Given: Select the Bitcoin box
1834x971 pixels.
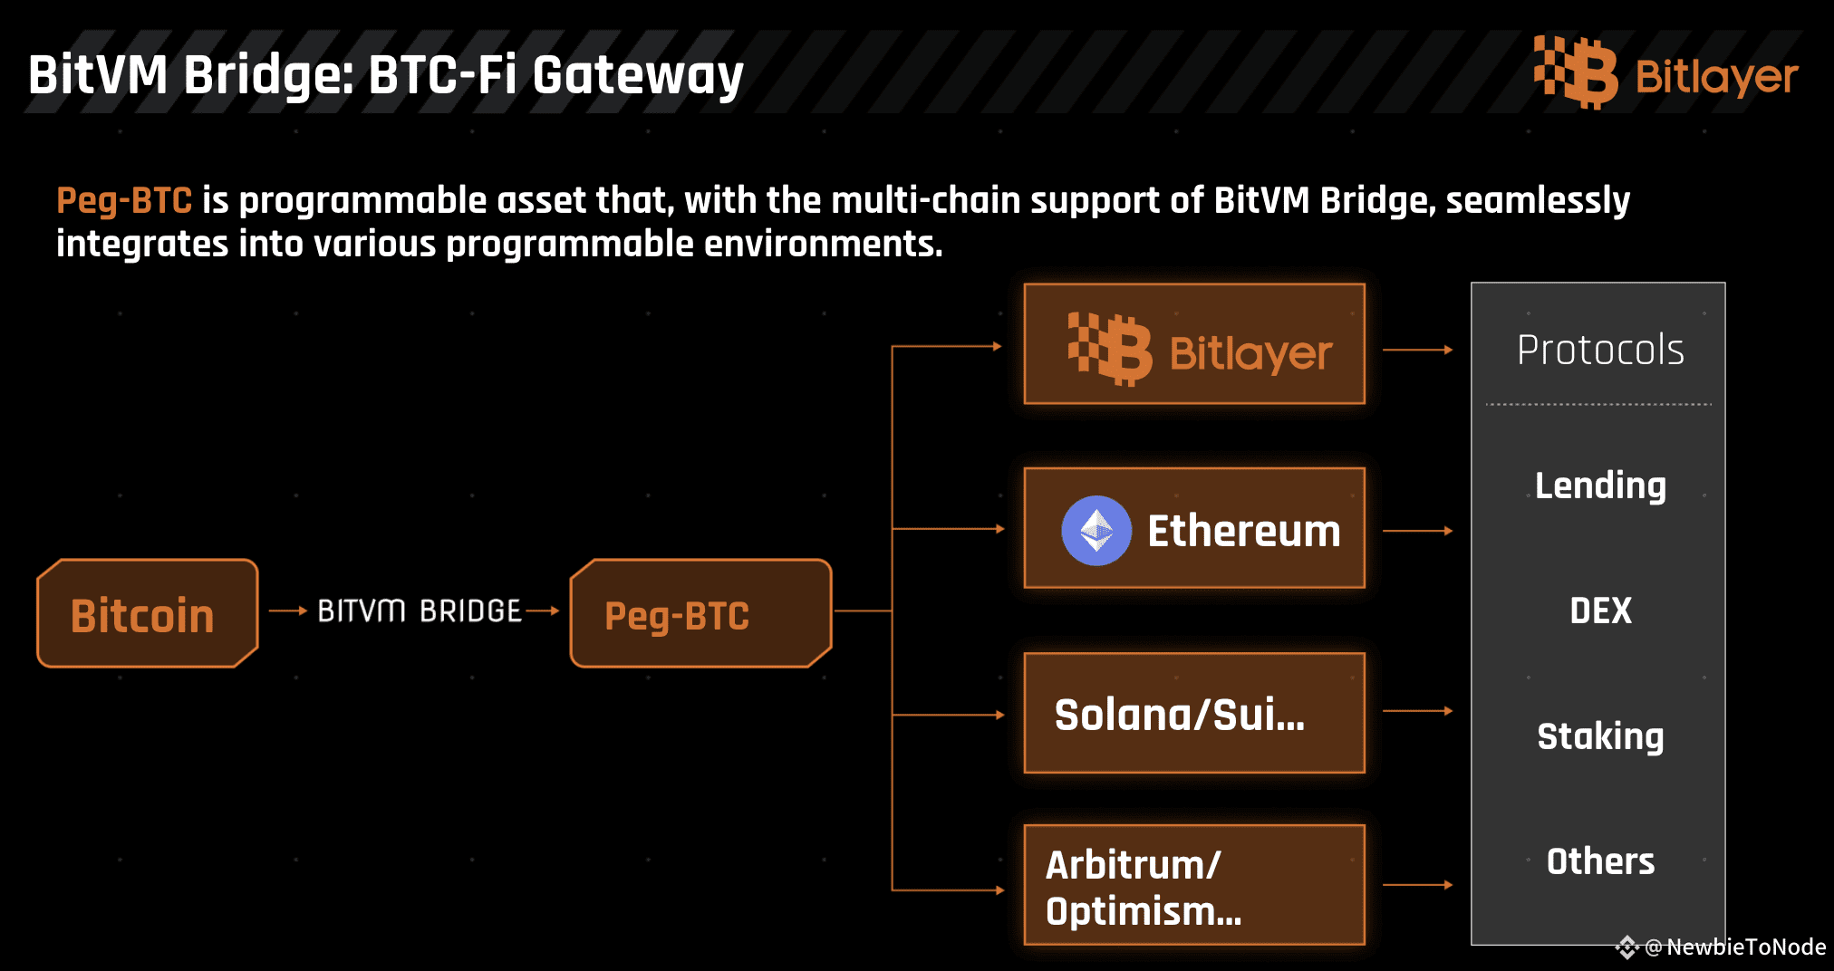Looking at the screenshot, I should [148, 613].
